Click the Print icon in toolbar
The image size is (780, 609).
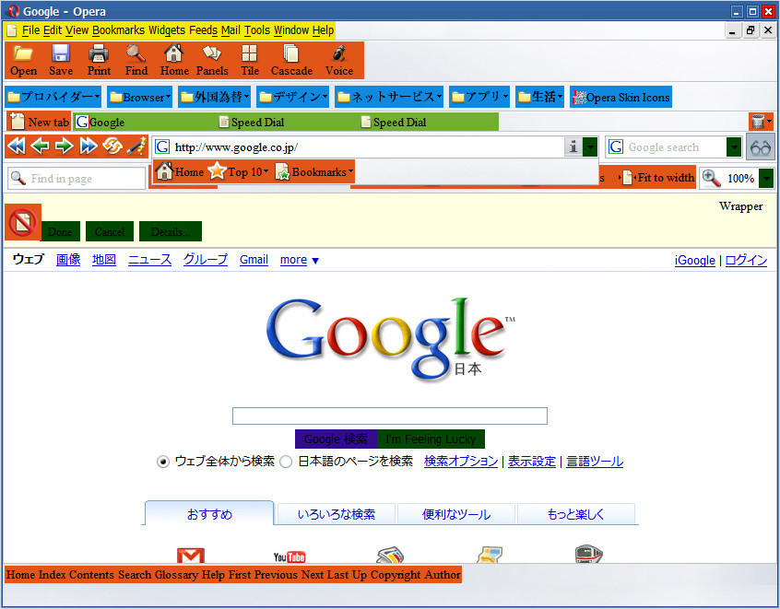click(x=99, y=53)
